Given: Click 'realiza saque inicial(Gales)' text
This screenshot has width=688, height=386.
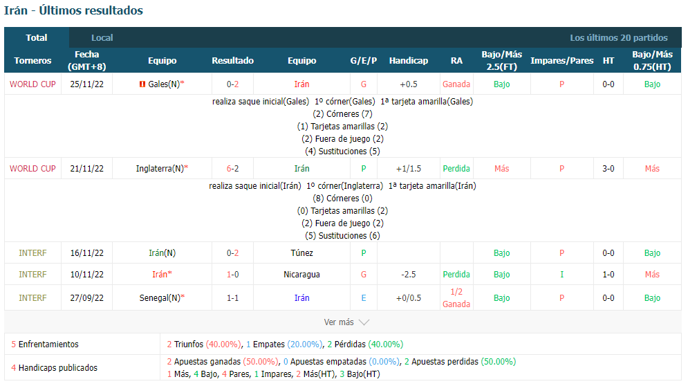Looking at the screenshot, I should (x=261, y=102).
